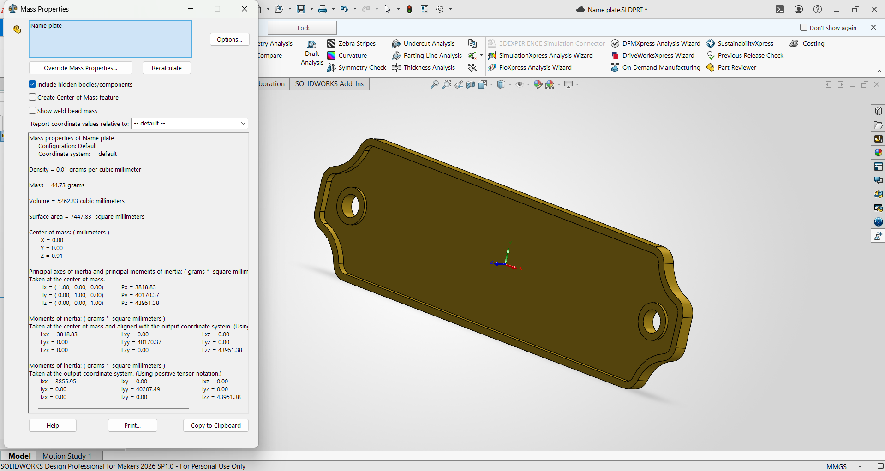Open On Demand Manufacturing
Screen dimensions: 885x471
[x=656, y=67]
